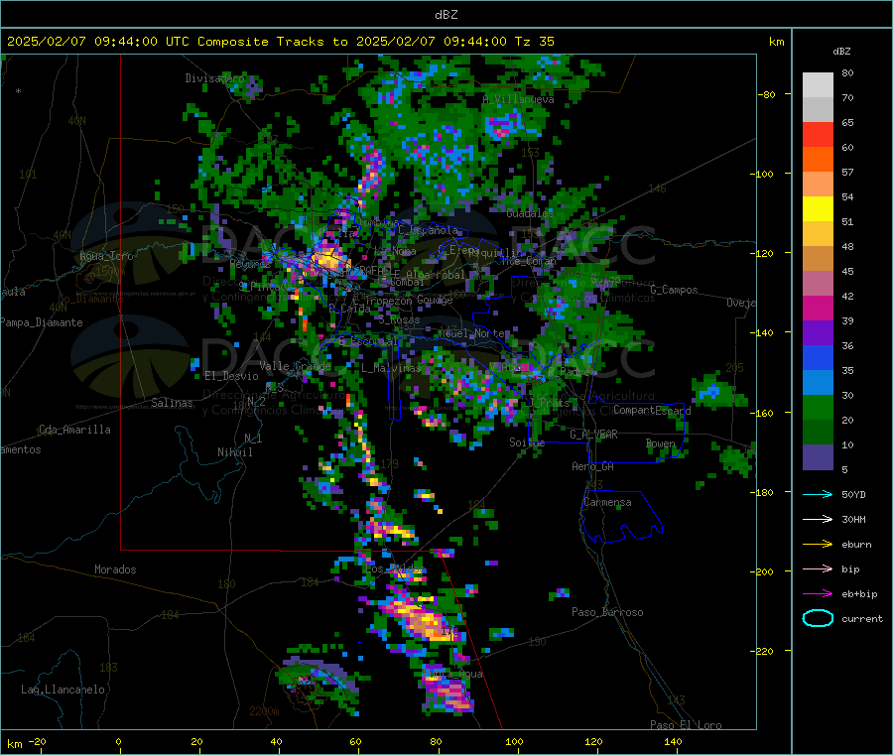Click the magenta eb+bip arrow in legend

coord(818,593)
